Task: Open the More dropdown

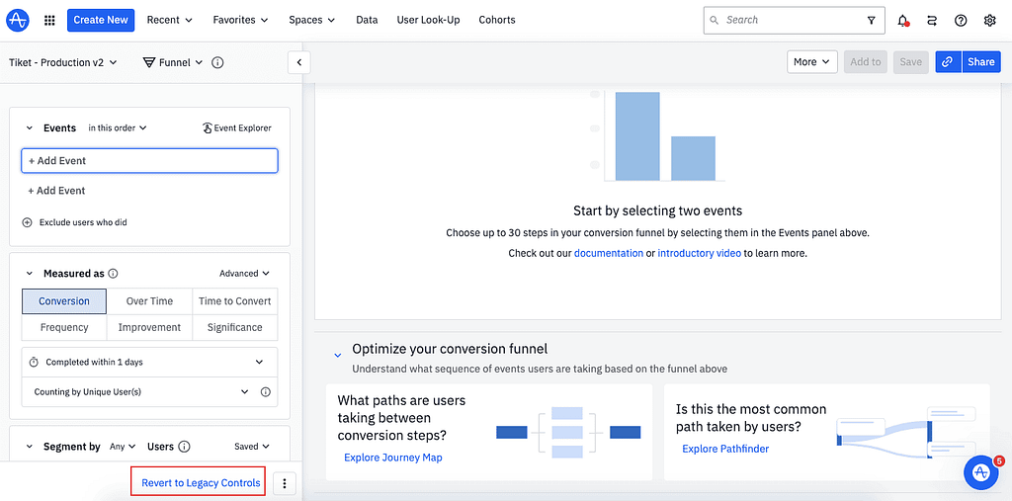Action: coord(812,62)
